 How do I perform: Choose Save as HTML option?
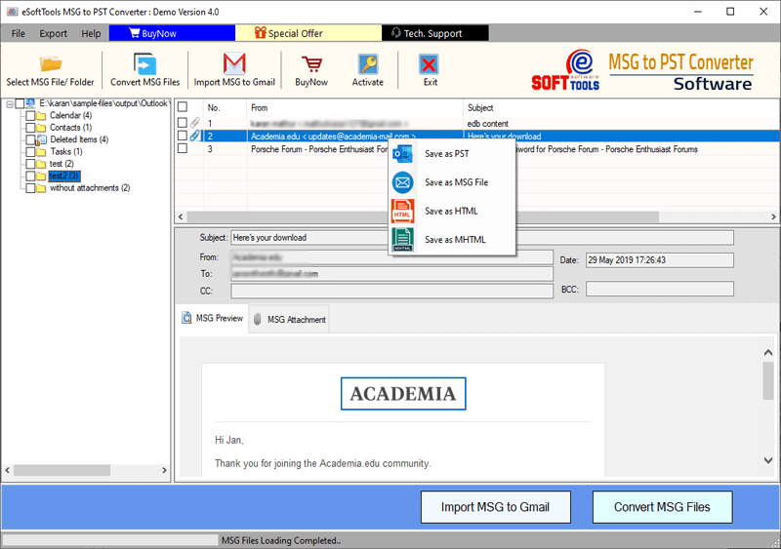[451, 211]
